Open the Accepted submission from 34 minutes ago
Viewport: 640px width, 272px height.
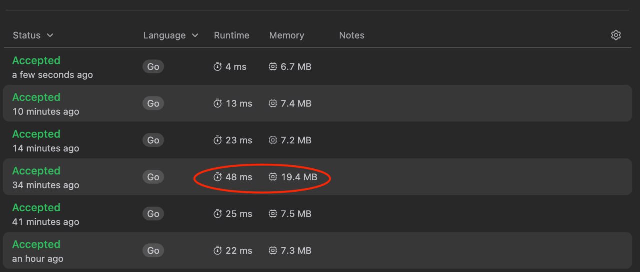pos(36,171)
